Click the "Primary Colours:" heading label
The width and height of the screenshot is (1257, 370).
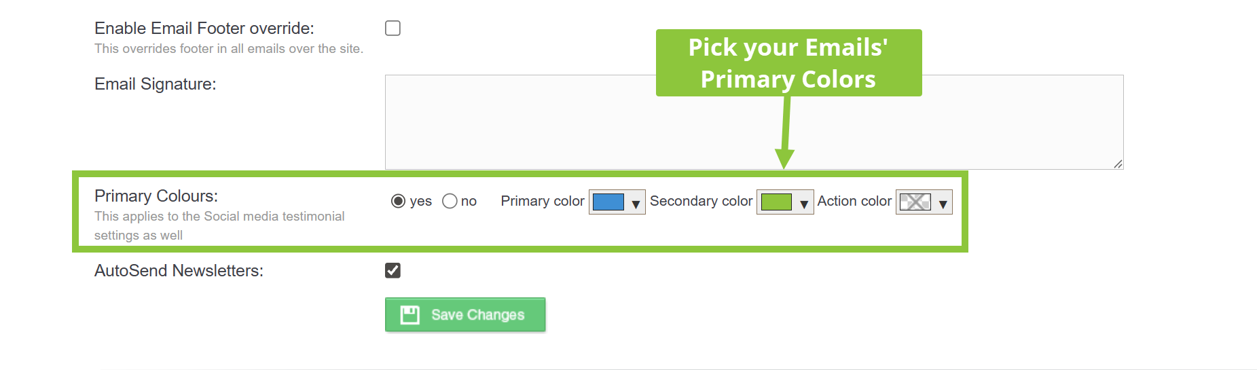pyautogui.click(x=156, y=196)
